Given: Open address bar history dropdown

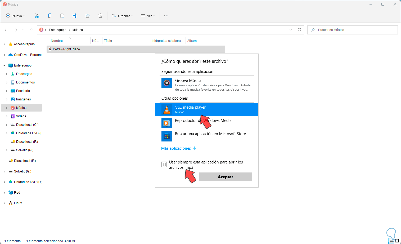Looking at the screenshot, I should pyautogui.click(x=291, y=30).
